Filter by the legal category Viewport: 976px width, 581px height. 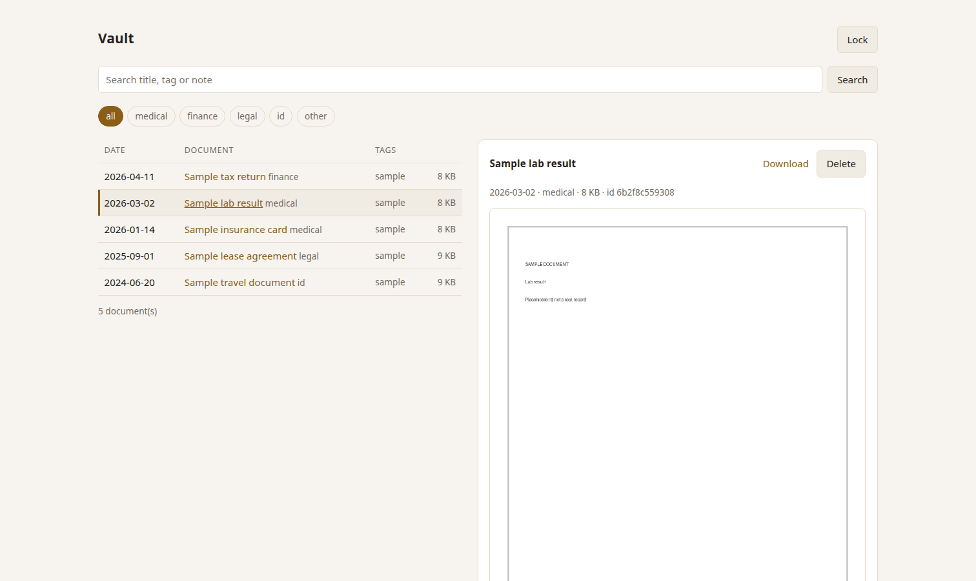point(247,116)
